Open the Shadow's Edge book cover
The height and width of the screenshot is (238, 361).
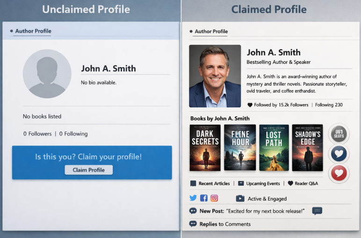coord(307,147)
